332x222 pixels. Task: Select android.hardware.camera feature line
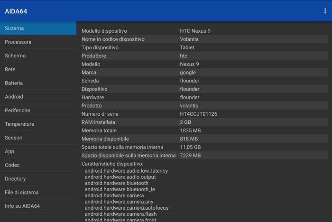click(x=114, y=195)
